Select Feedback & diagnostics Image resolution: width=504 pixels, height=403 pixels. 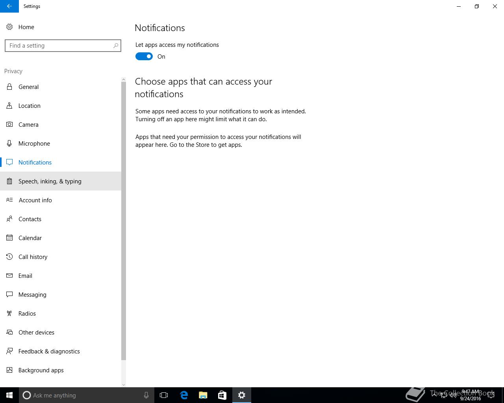pyautogui.click(x=61, y=351)
